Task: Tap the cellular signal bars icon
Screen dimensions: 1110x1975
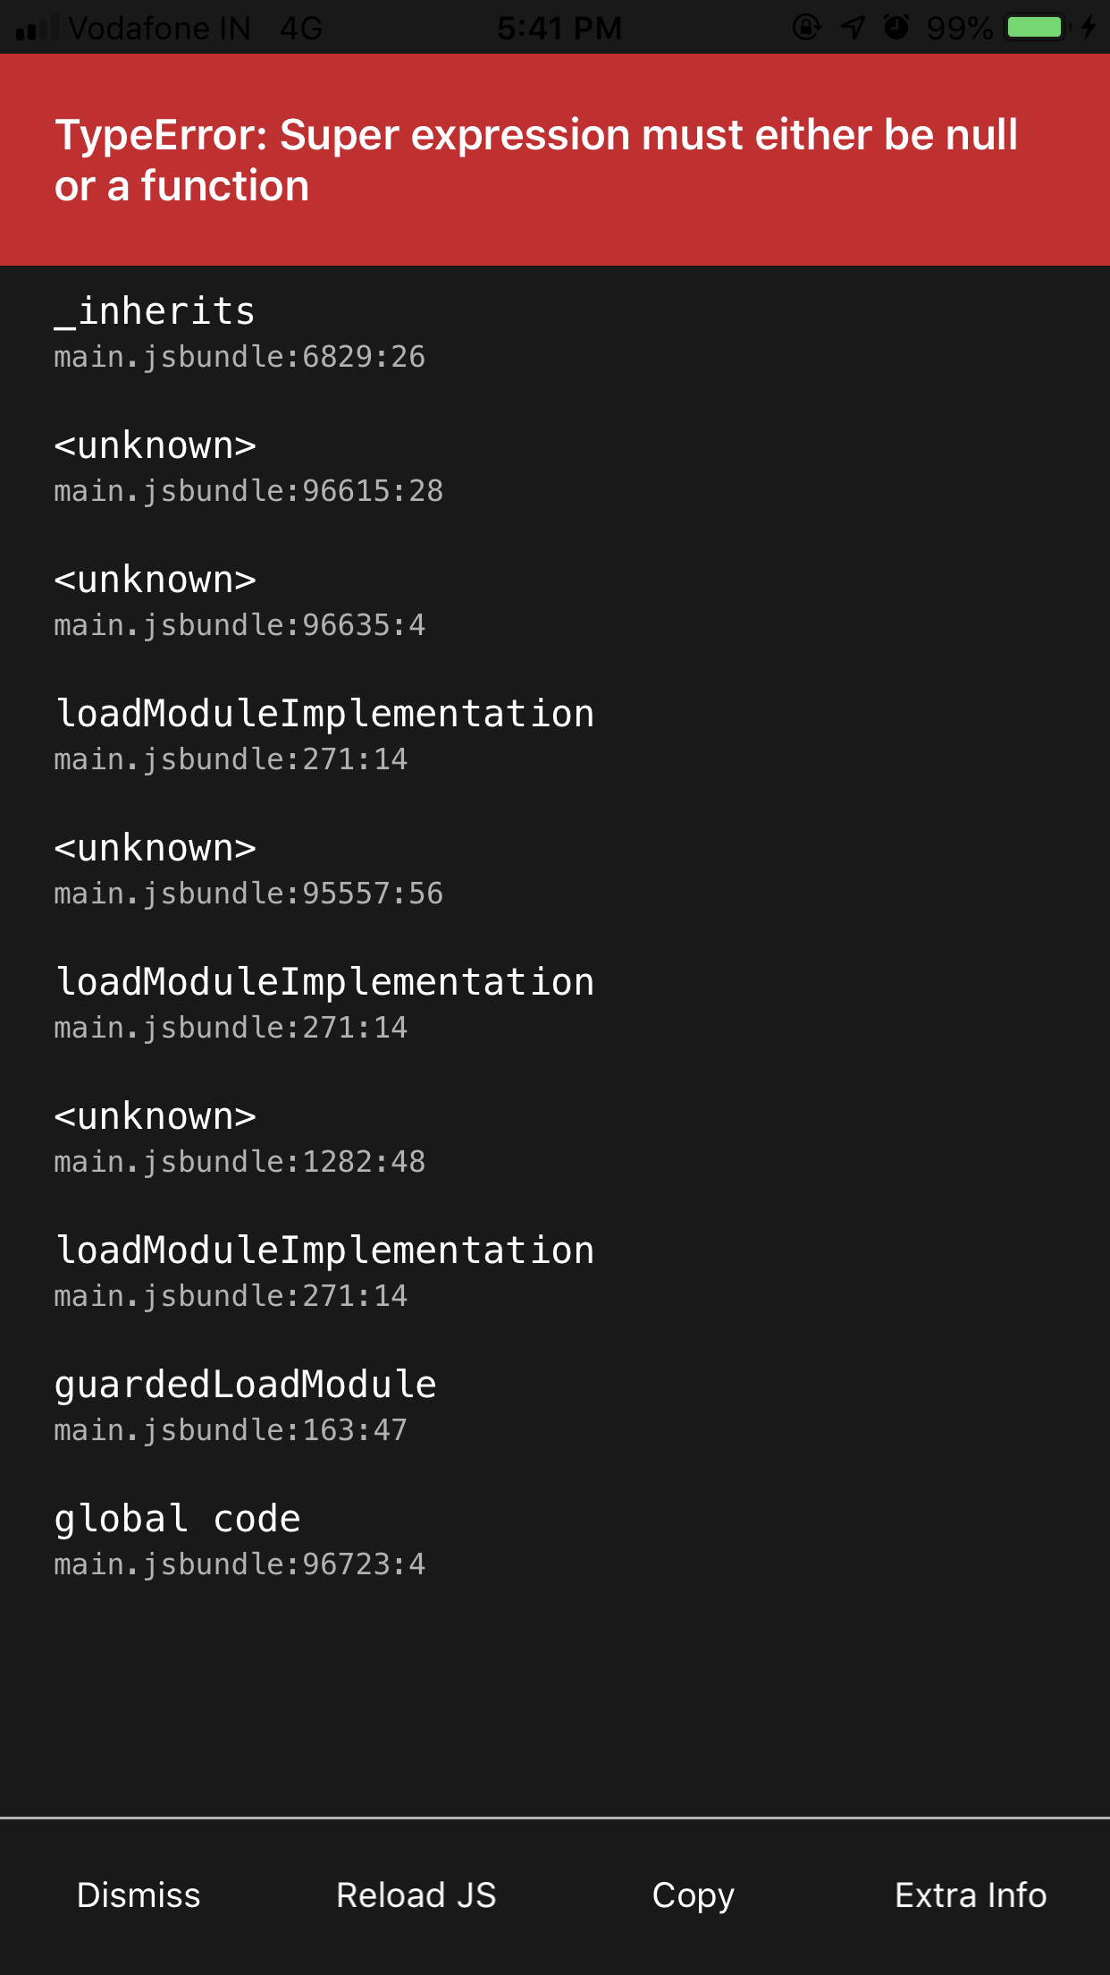Action: tap(31, 27)
